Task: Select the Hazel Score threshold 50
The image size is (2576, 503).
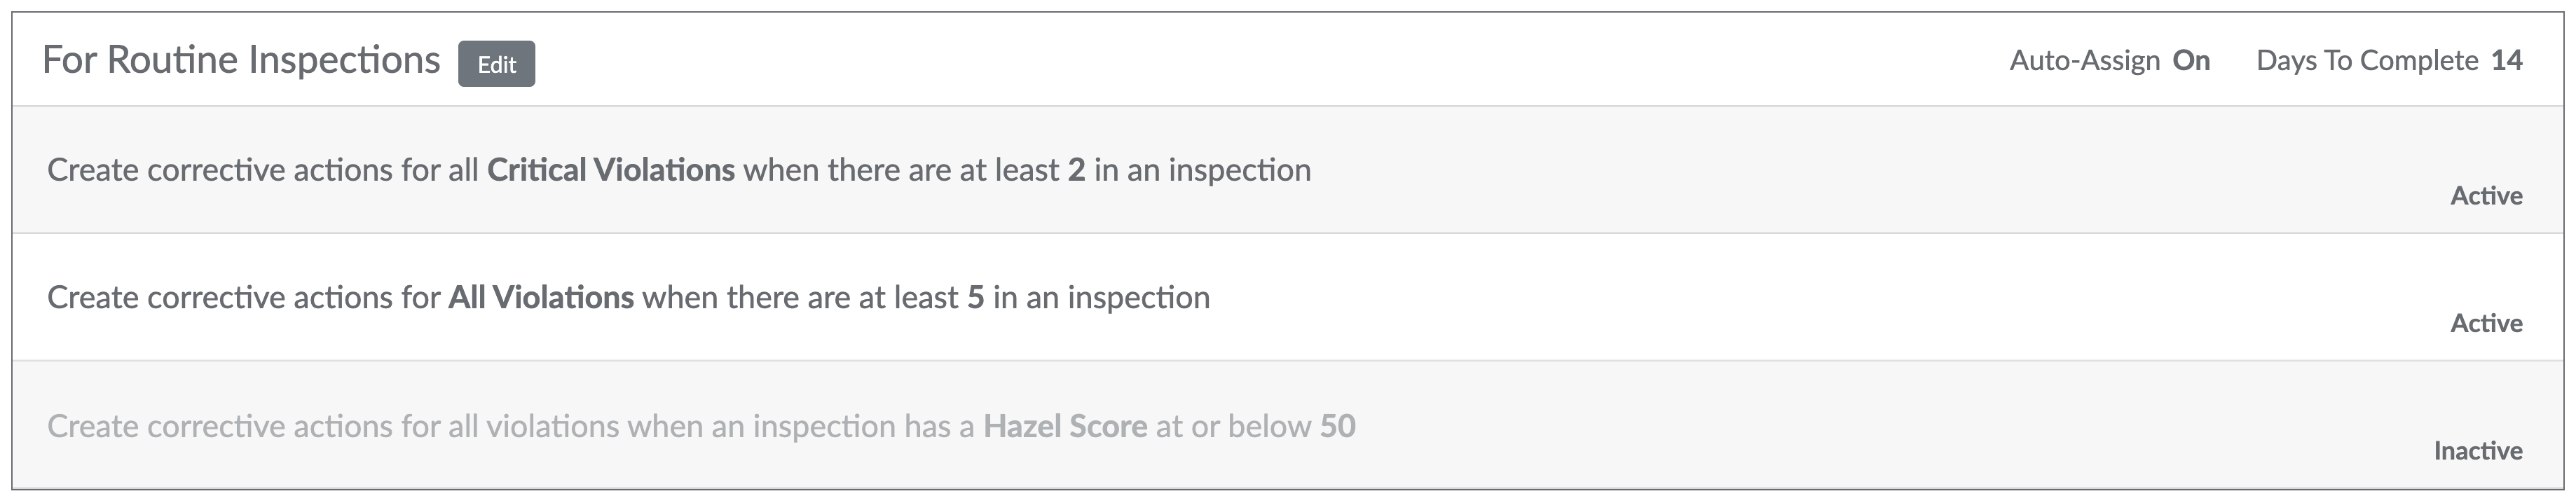Action: 1337,427
